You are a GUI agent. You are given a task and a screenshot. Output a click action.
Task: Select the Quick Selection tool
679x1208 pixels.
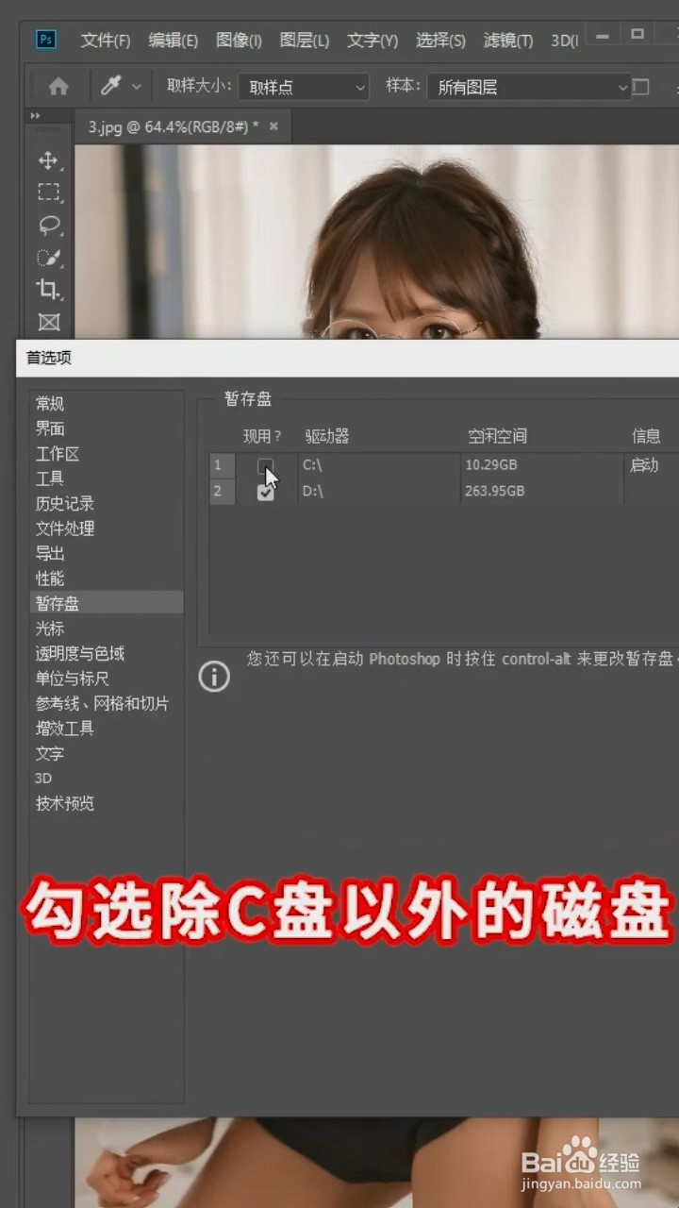tap(48, 258)
